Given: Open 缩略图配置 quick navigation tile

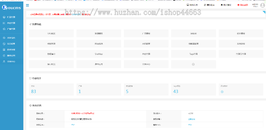Looking at the screenshot, I should coord(193,44).
